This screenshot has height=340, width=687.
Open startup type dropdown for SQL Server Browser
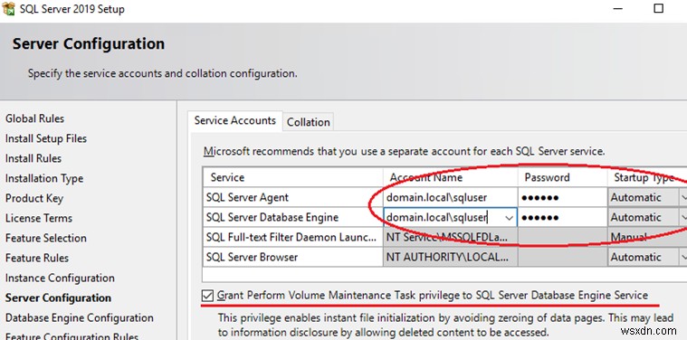(683, 258)
